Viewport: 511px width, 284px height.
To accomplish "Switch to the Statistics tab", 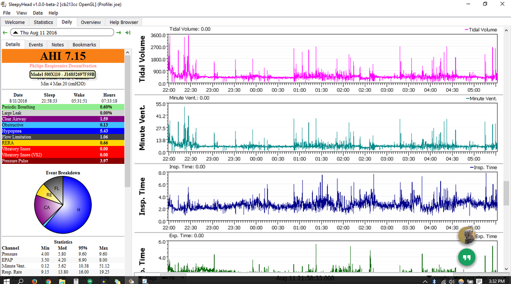I will pos(43,22).
